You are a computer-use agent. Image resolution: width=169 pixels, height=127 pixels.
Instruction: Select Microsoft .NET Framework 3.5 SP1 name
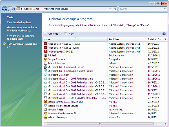point(66,67)
